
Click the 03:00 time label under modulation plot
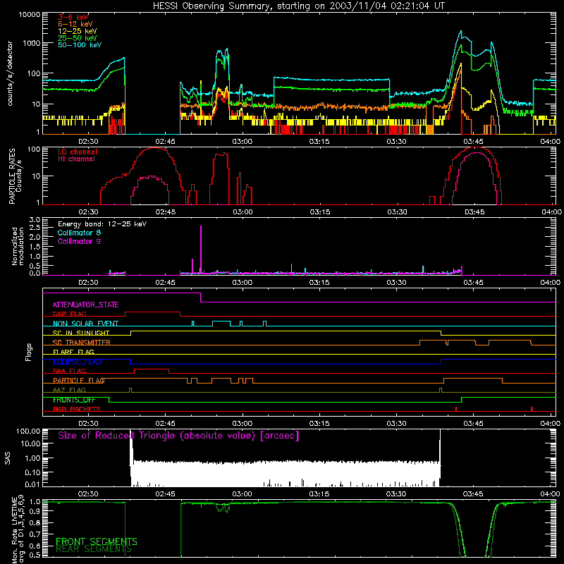(243, 283)
